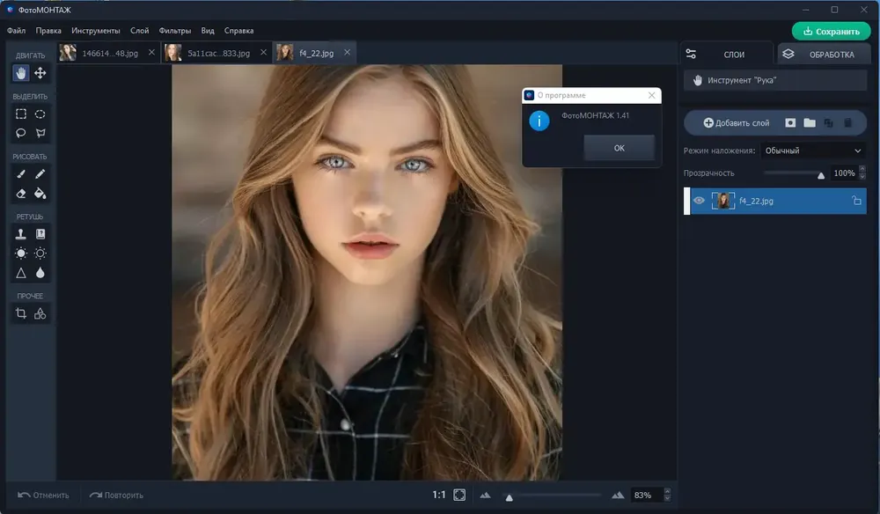Choose the Stamp retouching tool

(21, 234)
